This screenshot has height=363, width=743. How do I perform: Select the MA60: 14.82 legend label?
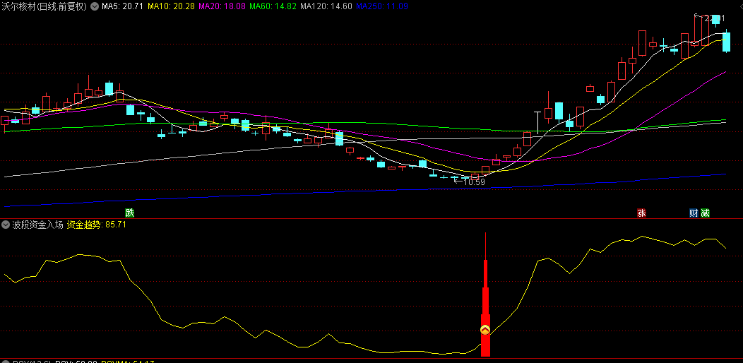(273, 6)
